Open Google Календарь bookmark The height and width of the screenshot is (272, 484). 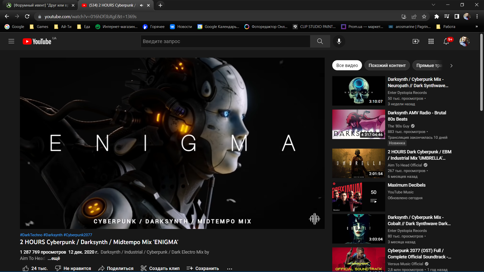(218, 26)
